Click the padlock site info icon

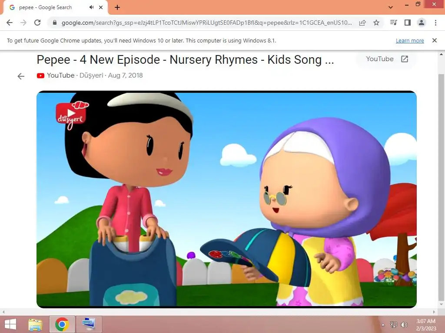[x=55, y=23]
